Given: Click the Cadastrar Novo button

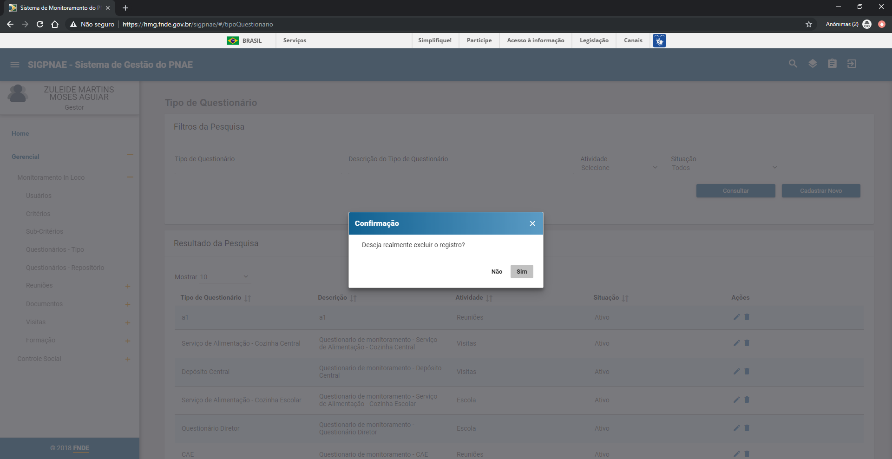Looking at the screenshot, I should click(x=821, y=191).
